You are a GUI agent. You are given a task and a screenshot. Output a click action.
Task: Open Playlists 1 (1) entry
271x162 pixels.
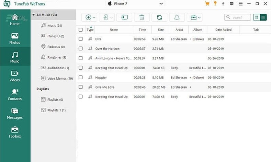tap(54, 110)
